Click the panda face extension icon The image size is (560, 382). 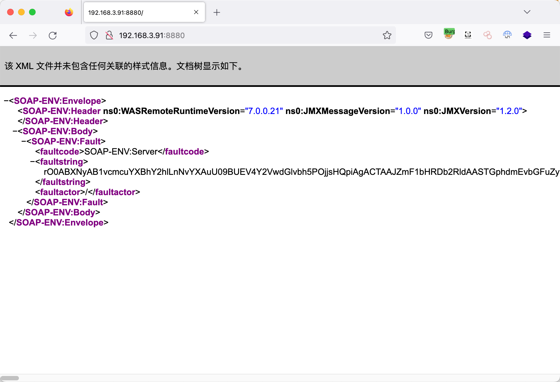click(468, 35)
